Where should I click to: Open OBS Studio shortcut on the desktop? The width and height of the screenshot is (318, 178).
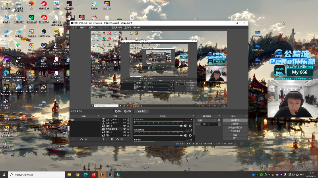click(x=44, y=33)
